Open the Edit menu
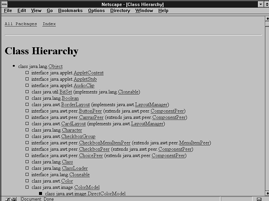The image size is (269, 201). pyautogui.click(x=22, y=11)
